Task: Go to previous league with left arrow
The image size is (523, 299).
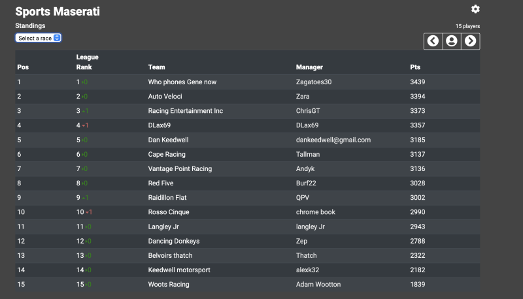Action: 433,41
